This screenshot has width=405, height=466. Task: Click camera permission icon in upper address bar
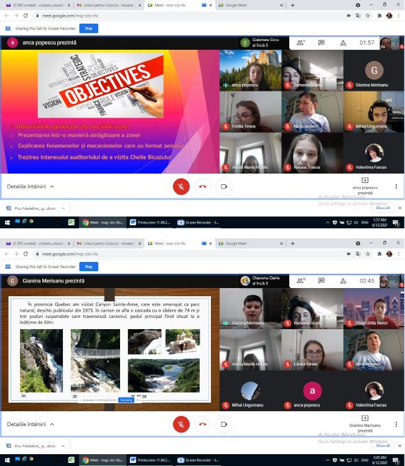pos(349,16)
